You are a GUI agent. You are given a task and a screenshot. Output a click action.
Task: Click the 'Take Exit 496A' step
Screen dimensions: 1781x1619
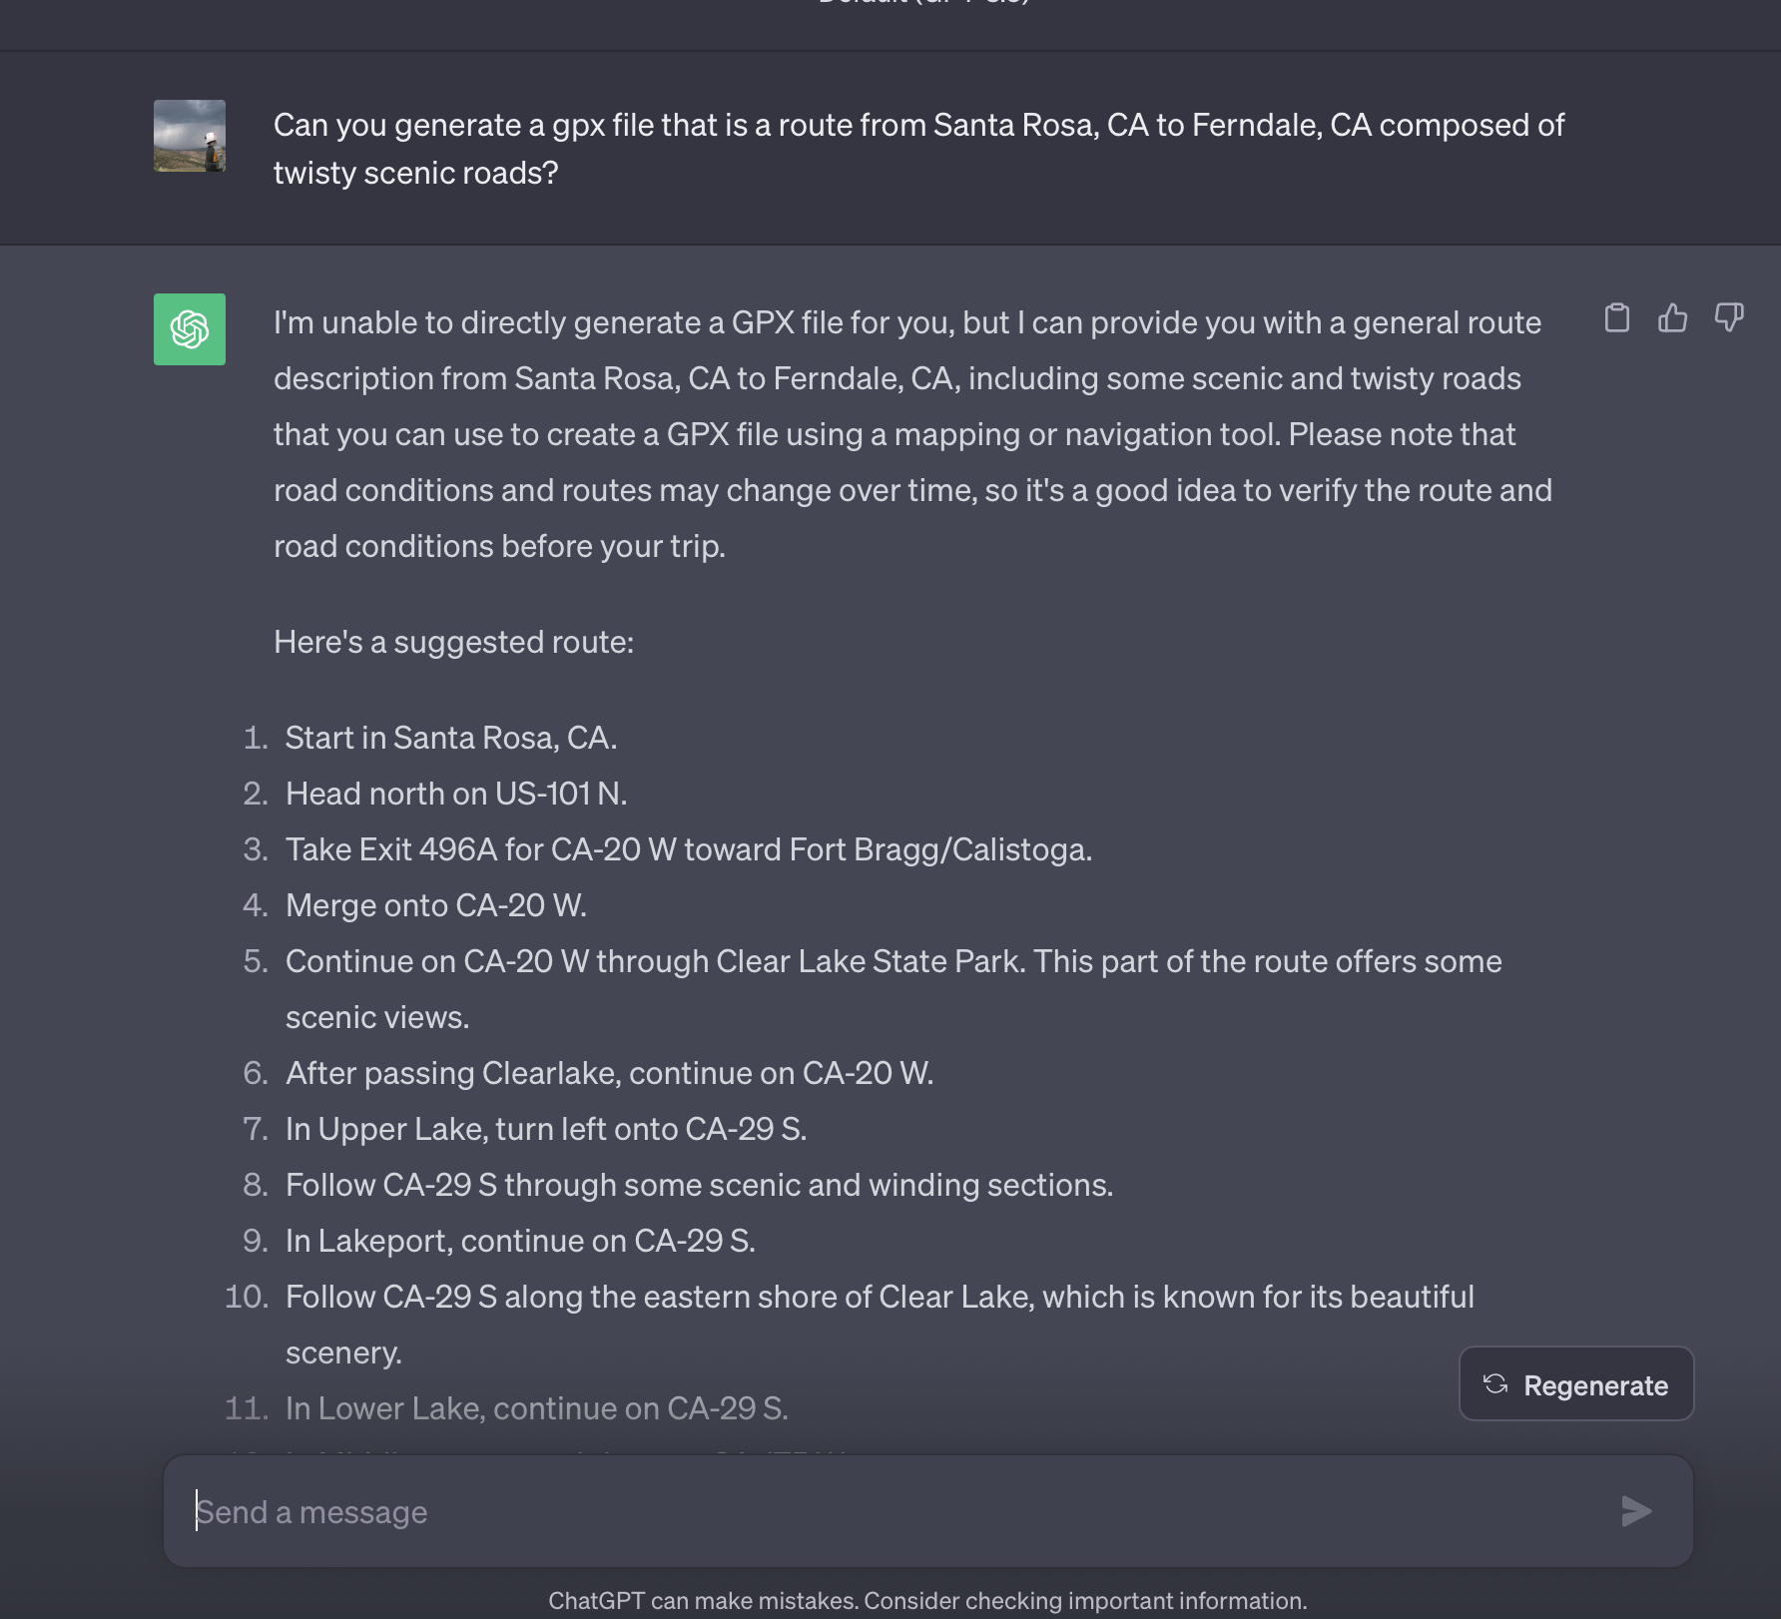click(689, 849)
